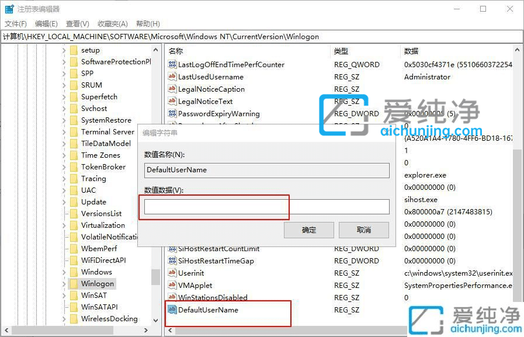Click the 0x800000a7 (2147483815) data value
The image size is (524, 337).
[448, 212]
